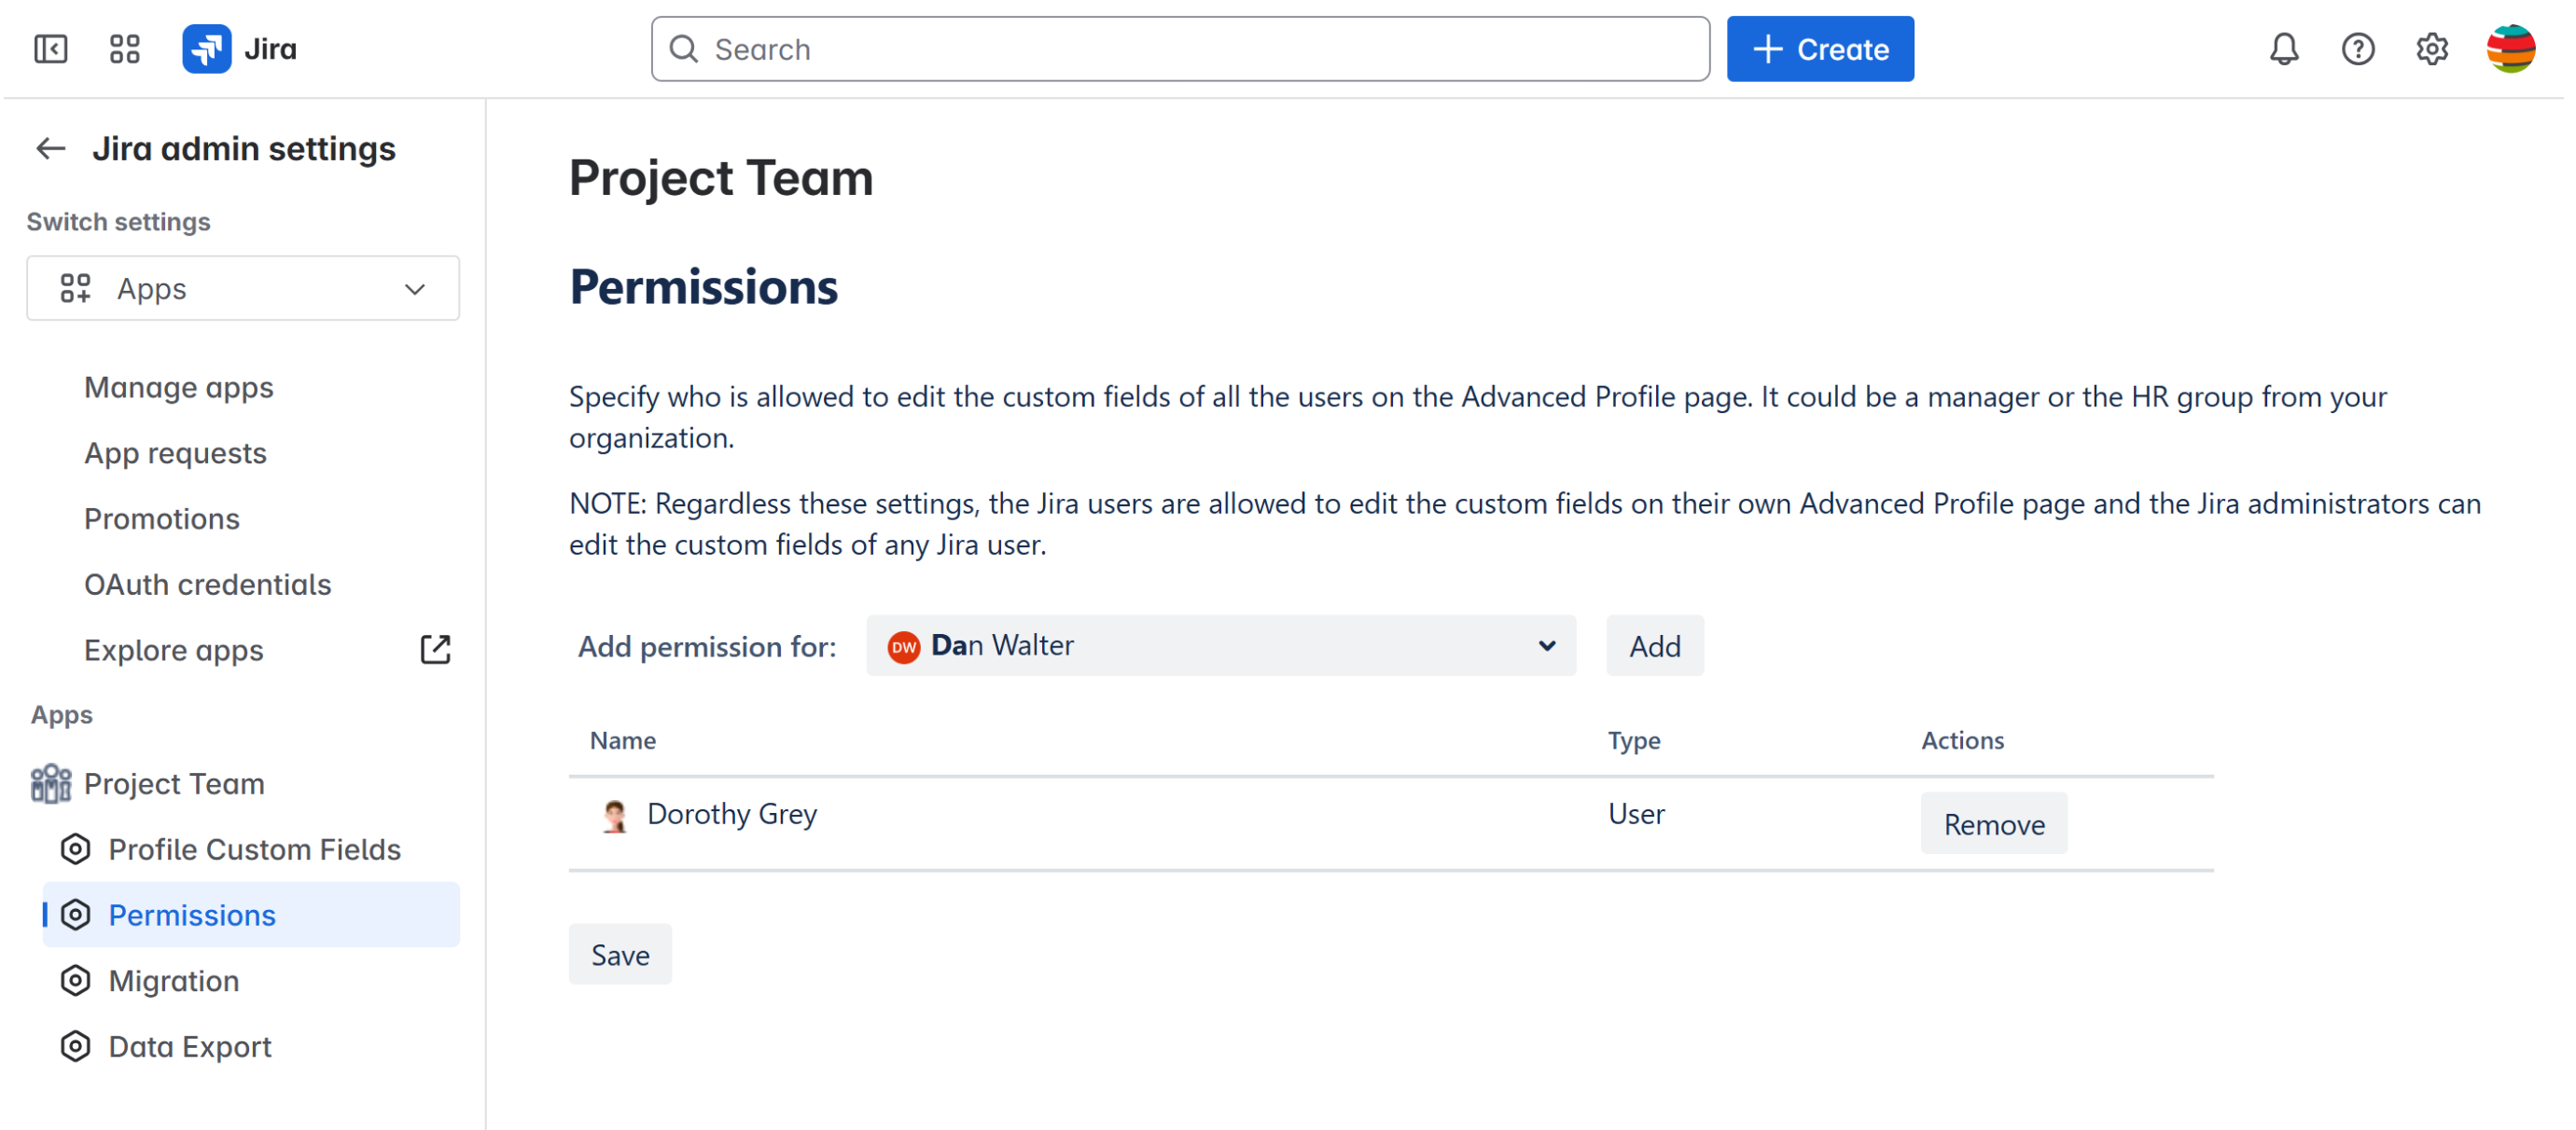This screenshot has height=1130, width=2576.
Task: Click the user profile avatar
Action: pos(2509,49)
